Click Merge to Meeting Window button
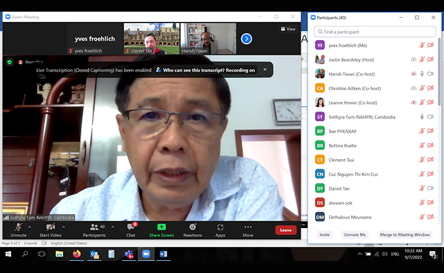The height and width of the screenshot is (273, 444). point(404,235)
